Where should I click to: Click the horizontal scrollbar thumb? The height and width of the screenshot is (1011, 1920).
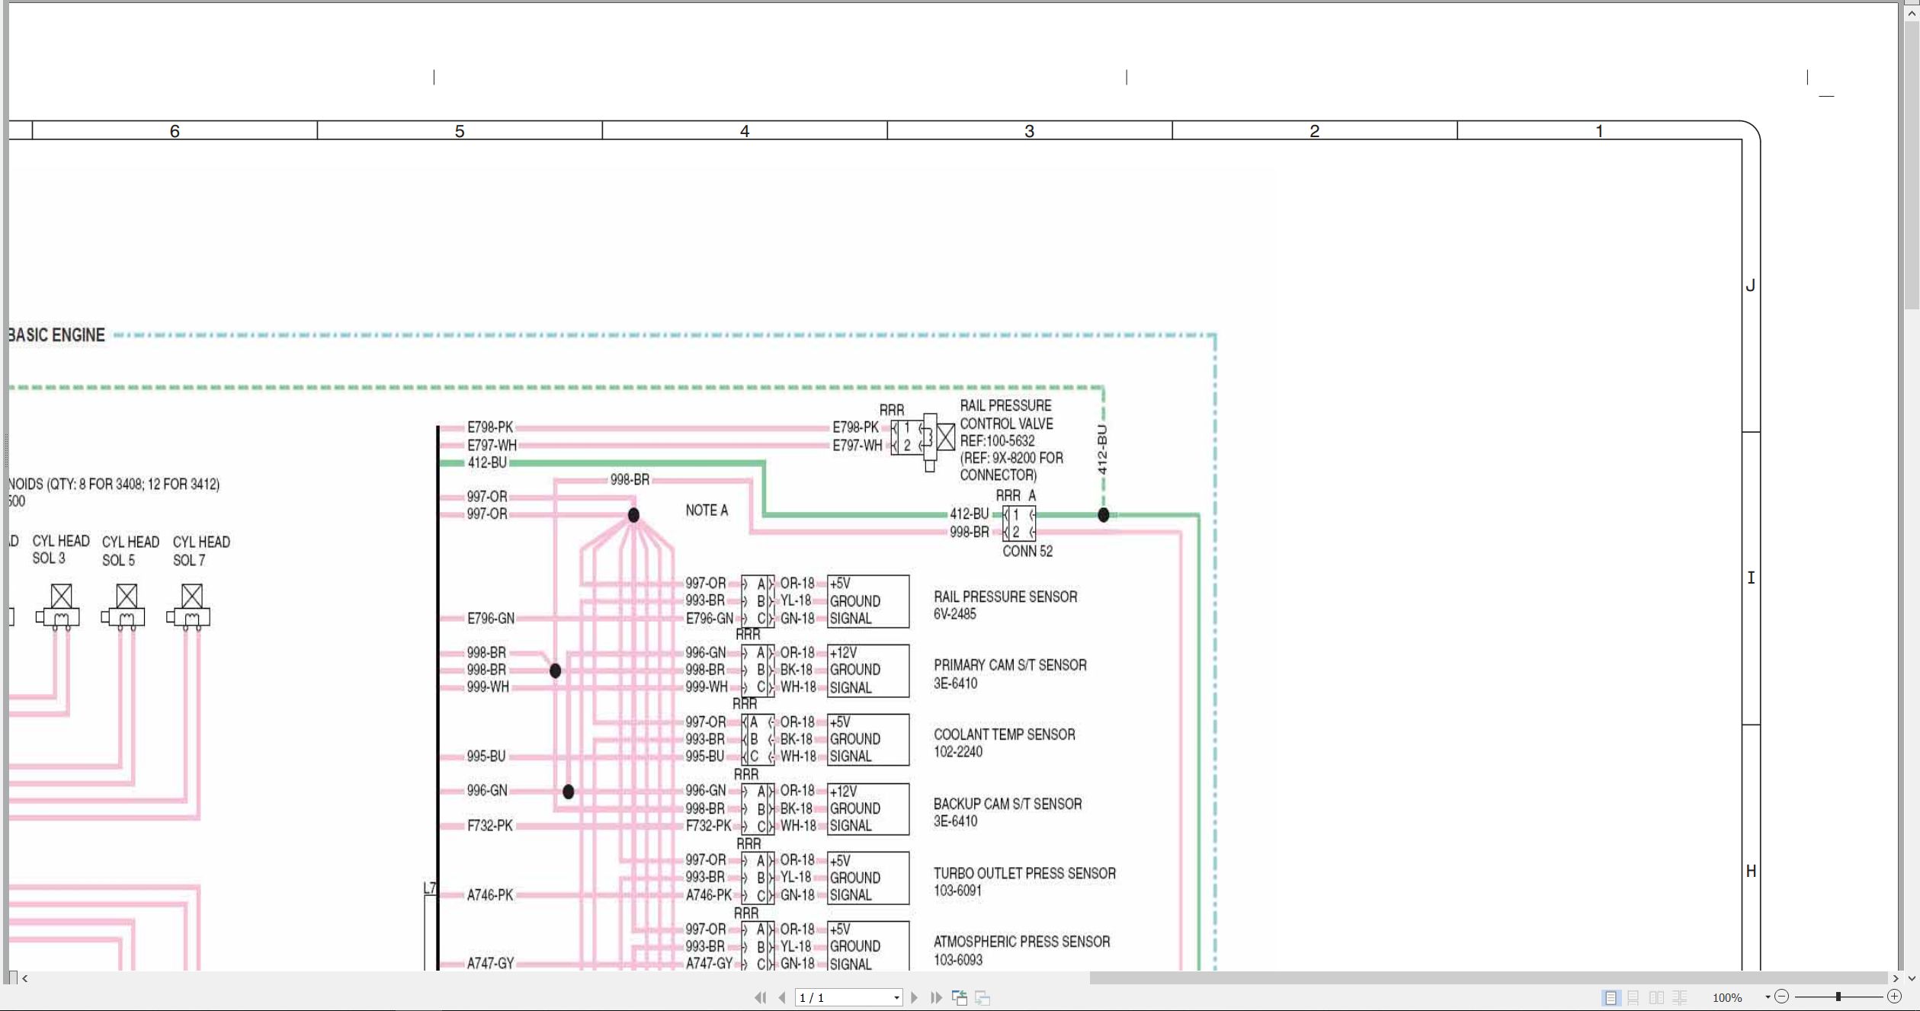click(1489, 978)
